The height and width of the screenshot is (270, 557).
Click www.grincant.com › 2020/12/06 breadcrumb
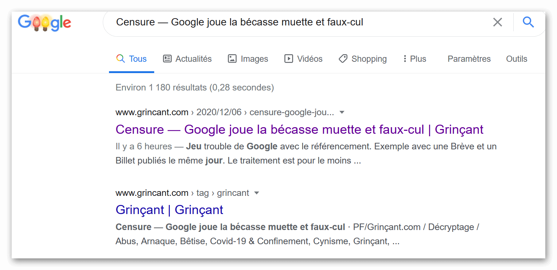[x=179, y=112]
